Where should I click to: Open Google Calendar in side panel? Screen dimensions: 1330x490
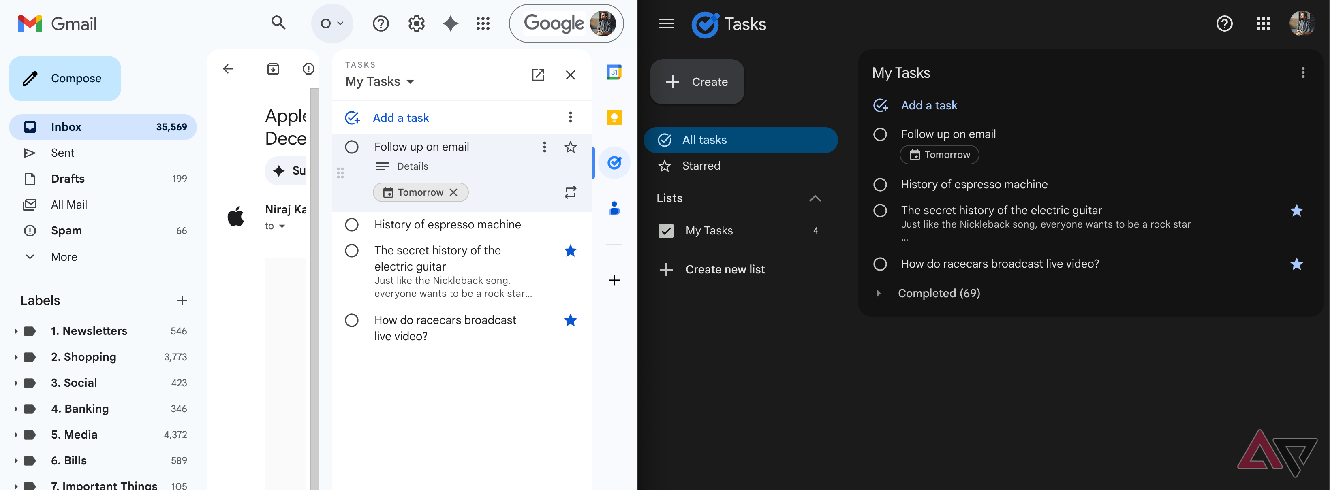point(614,72)
